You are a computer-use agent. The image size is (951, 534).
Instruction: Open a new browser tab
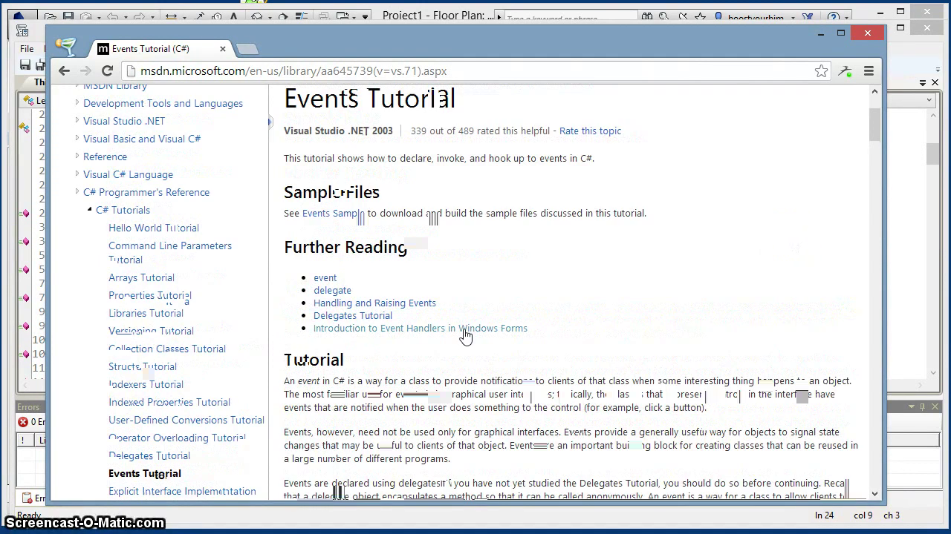coord(247,49)
